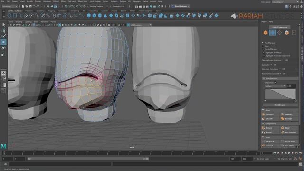The image size is (304, 171).
Task: Collapse the Soft Selection section
Action: (x=264, y=78)
